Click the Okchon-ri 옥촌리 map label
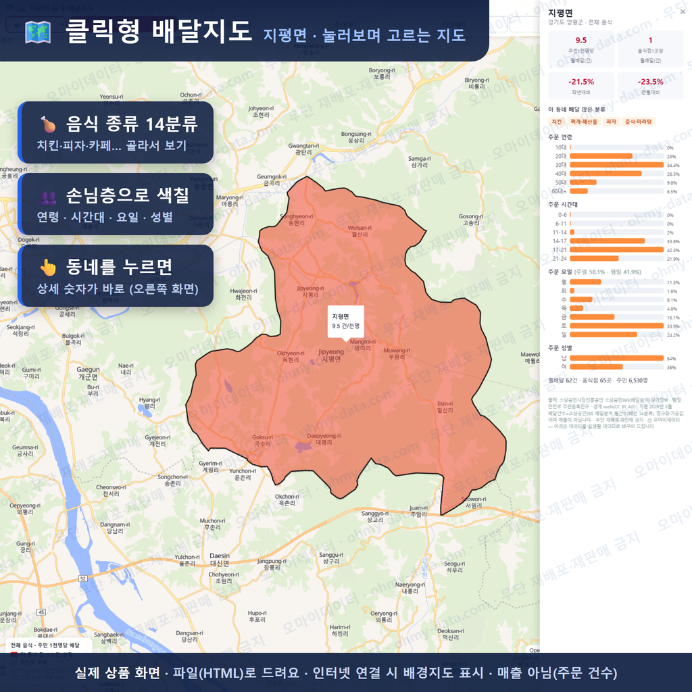Image resolution: width=692 pixels, height=692 pixels. click(x=287, y=499)
